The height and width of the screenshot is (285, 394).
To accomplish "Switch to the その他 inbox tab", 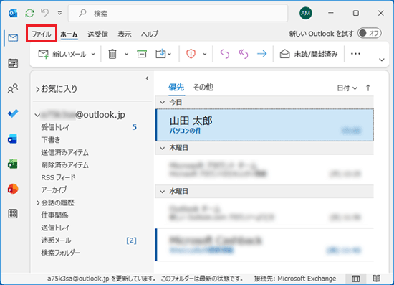I will pos(203,87).
